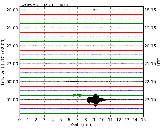Click the small red blip near minute 11.7
Viewport: 163px width, 130px height.
(116, 32)
